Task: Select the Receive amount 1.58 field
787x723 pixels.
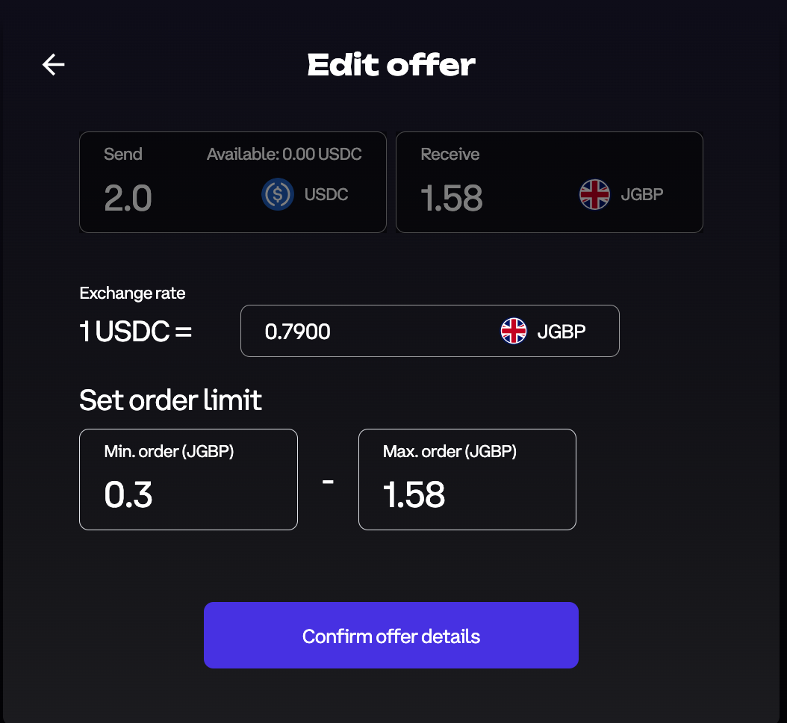Action: (452, 198)
